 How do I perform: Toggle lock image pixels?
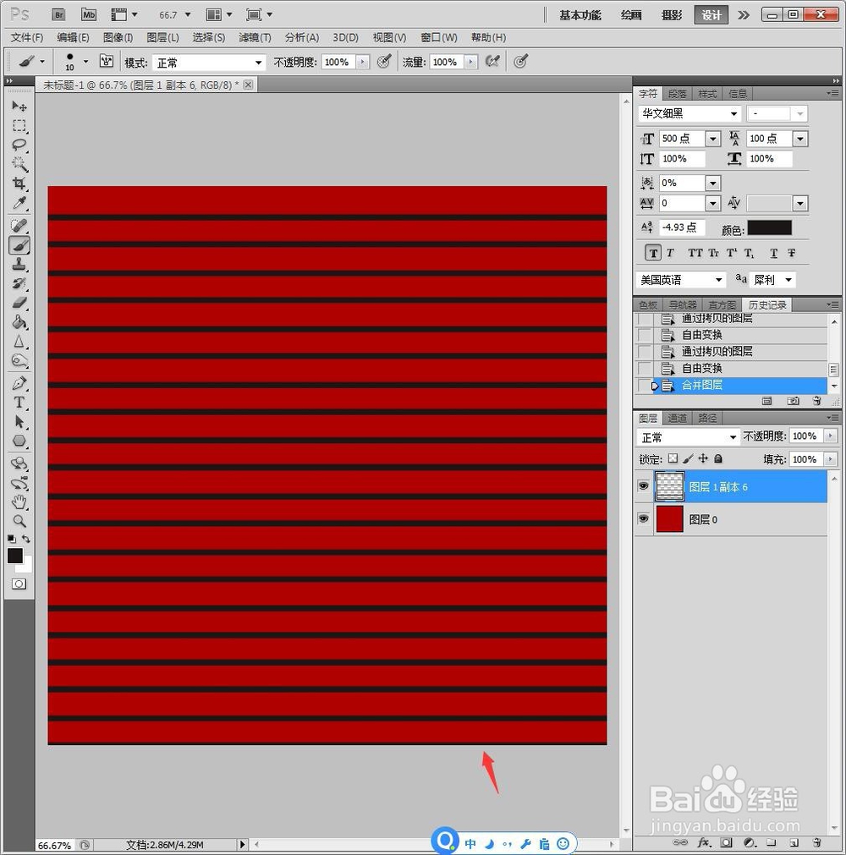coord(688,458)
